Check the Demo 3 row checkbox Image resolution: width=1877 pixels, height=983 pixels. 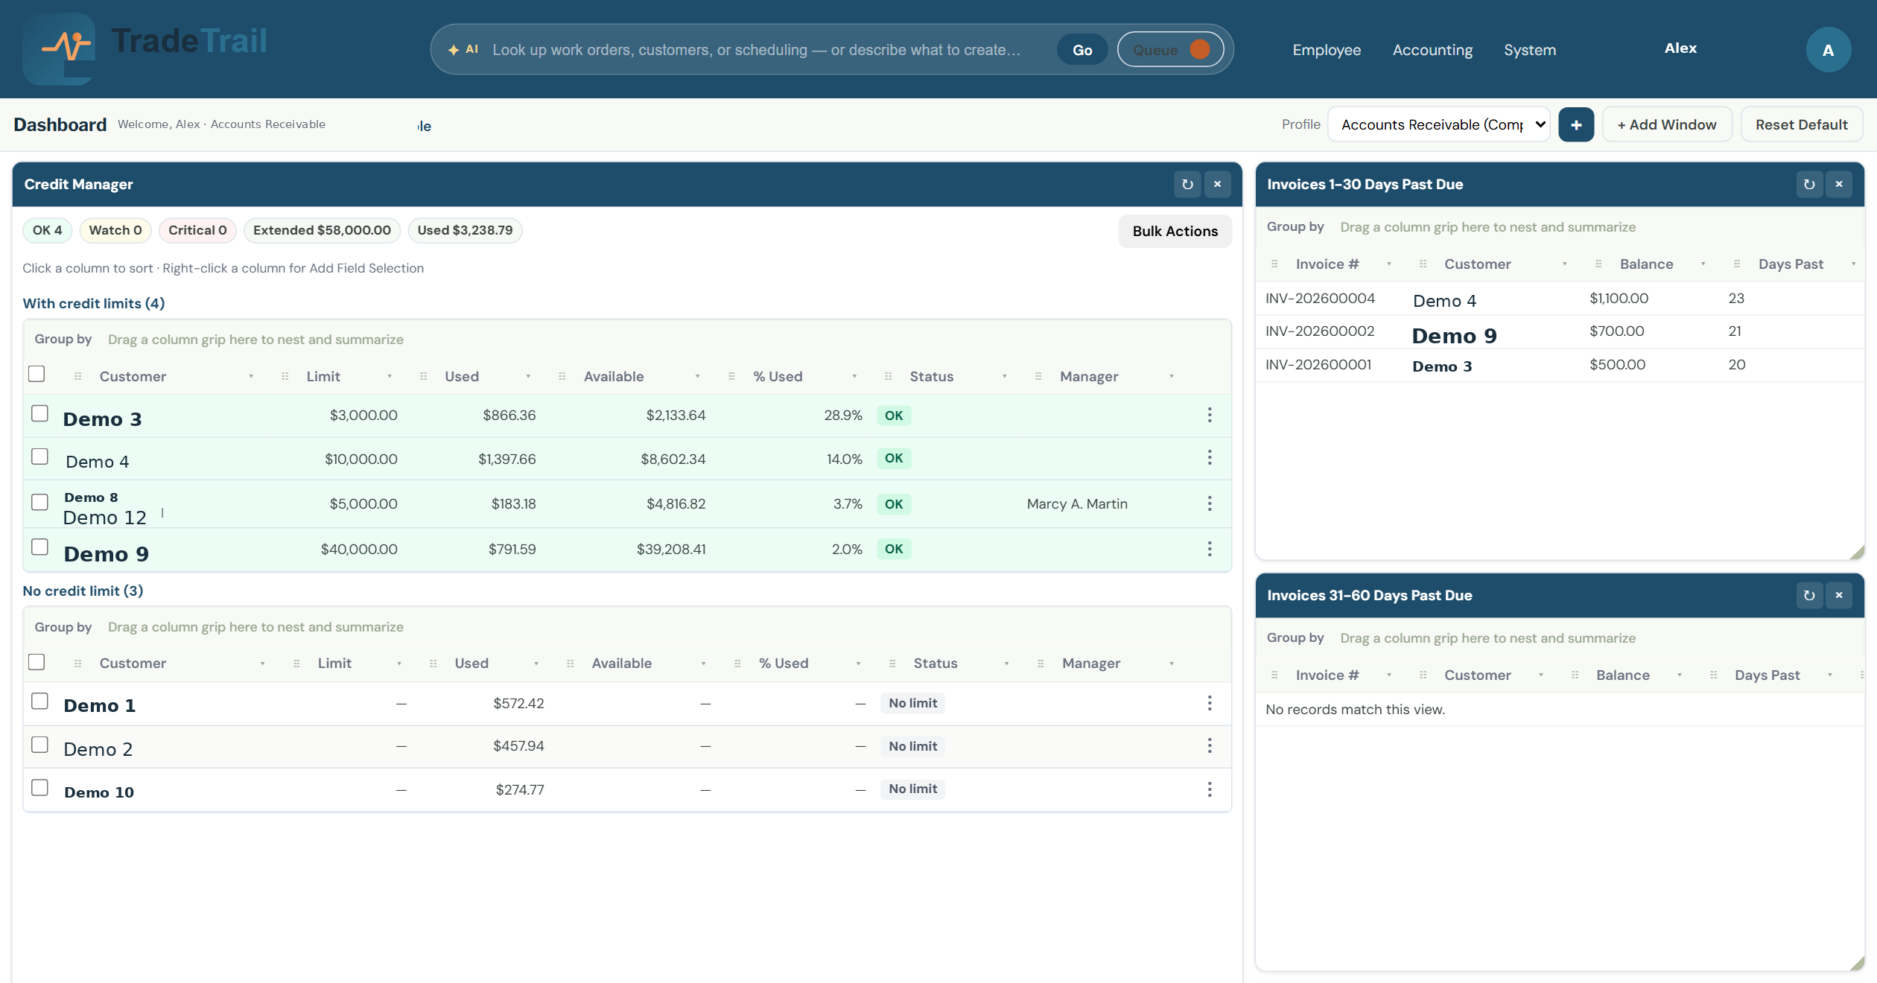[39, 413]
